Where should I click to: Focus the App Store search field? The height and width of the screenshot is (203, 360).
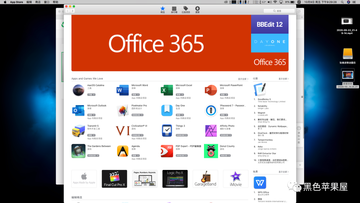pos(279,11)
